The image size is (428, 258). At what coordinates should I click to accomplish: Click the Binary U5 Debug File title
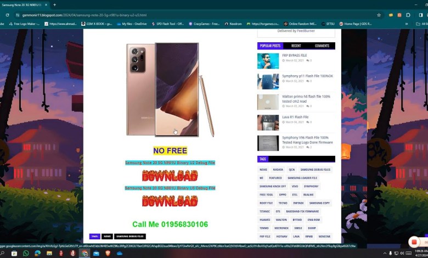click(170, 188)
